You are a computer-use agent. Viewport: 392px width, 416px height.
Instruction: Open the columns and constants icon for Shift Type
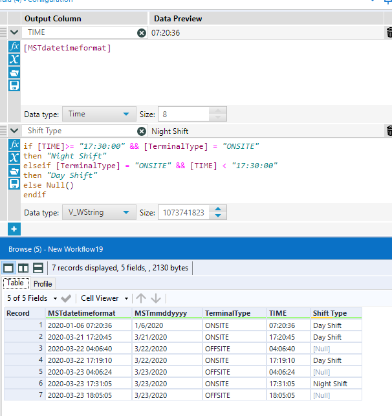click(x=14, y=158)
